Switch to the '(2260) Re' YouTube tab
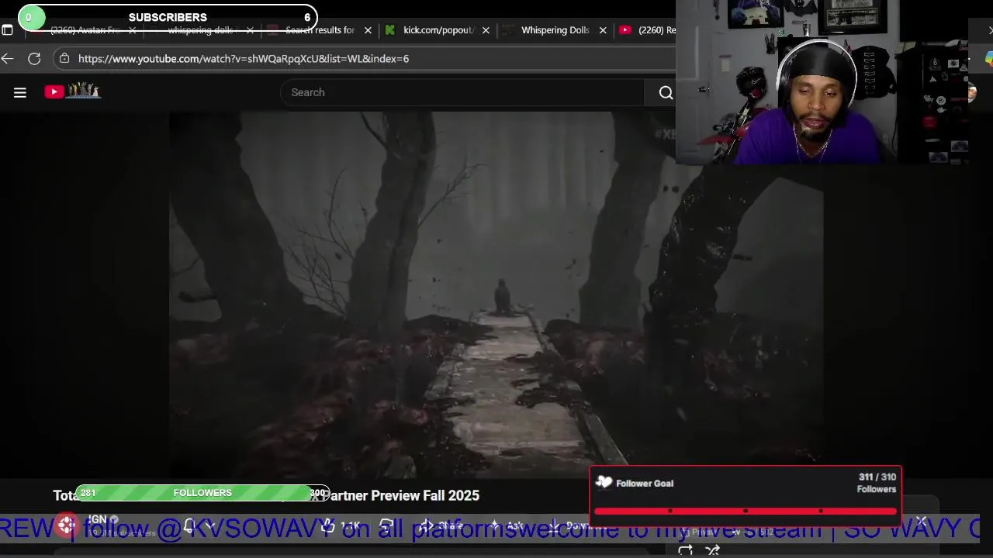 (x=648, y=30)
